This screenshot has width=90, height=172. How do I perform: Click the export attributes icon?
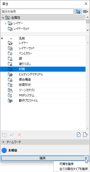(x=86, y=135)
